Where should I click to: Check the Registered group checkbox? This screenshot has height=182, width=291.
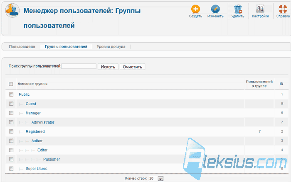11,131
